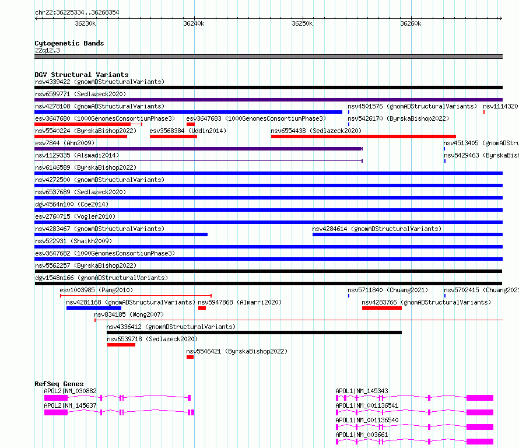Select the esv7844 Ahn2009 variant label

(x=65, y=143)
